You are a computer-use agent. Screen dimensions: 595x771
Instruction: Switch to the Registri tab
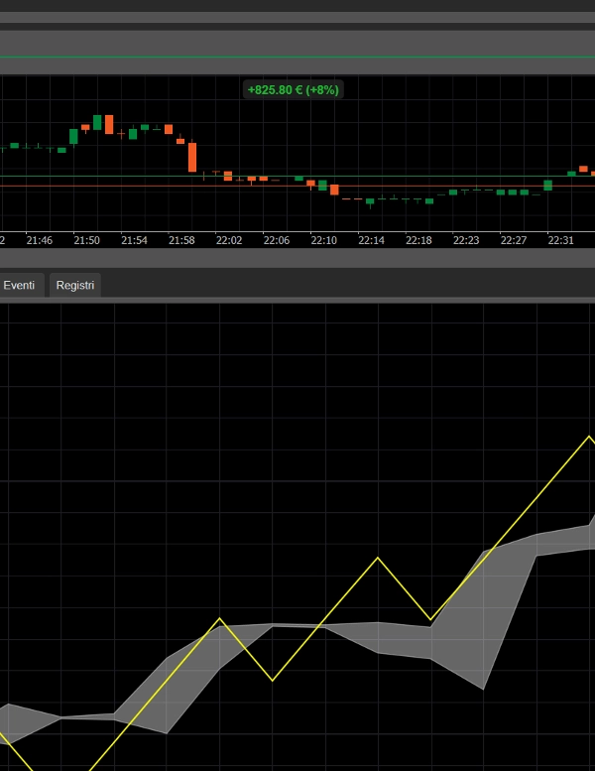pos(75,285)
